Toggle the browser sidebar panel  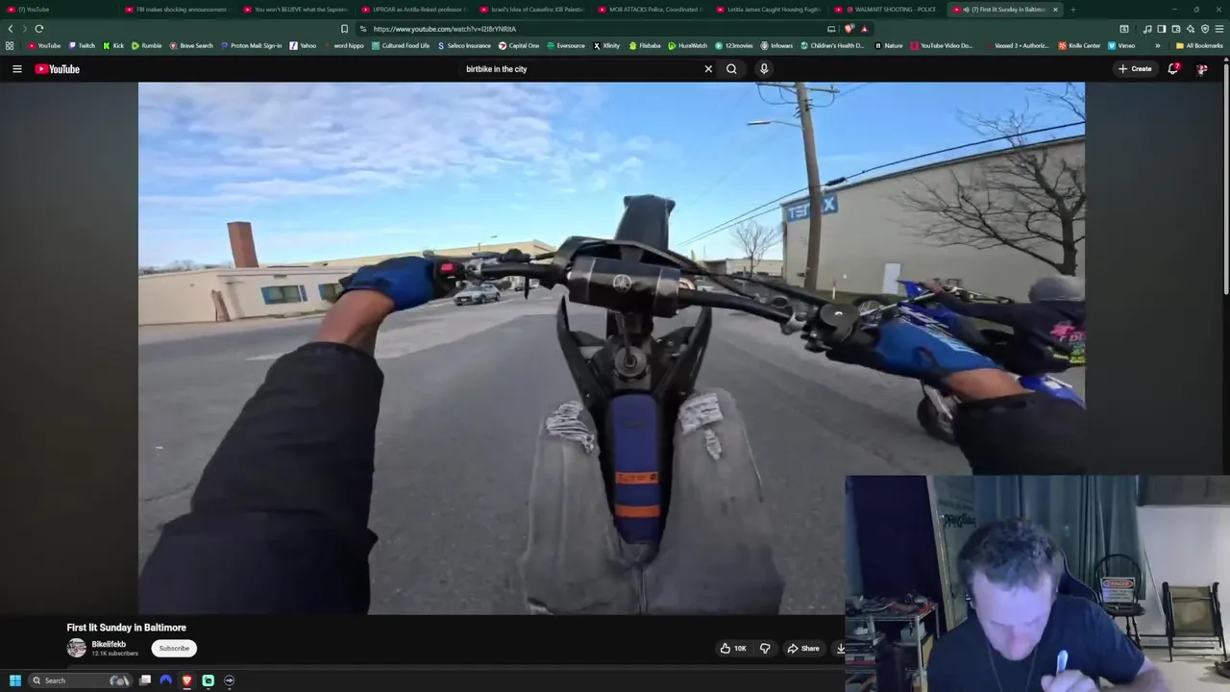[x=1161, y=29]
